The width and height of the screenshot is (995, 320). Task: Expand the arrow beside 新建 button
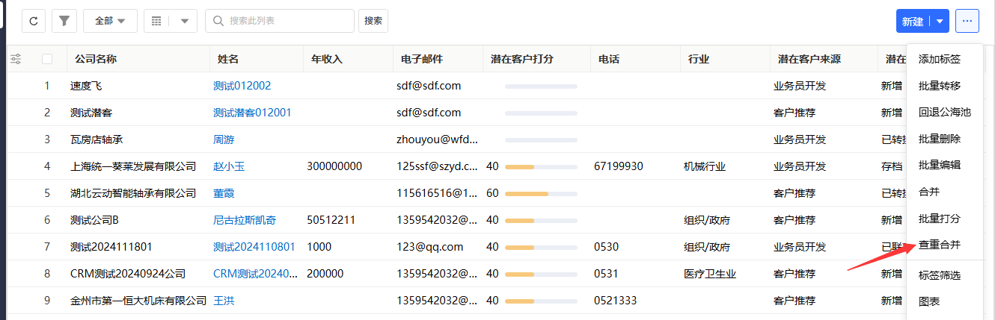tap(940, 21)
